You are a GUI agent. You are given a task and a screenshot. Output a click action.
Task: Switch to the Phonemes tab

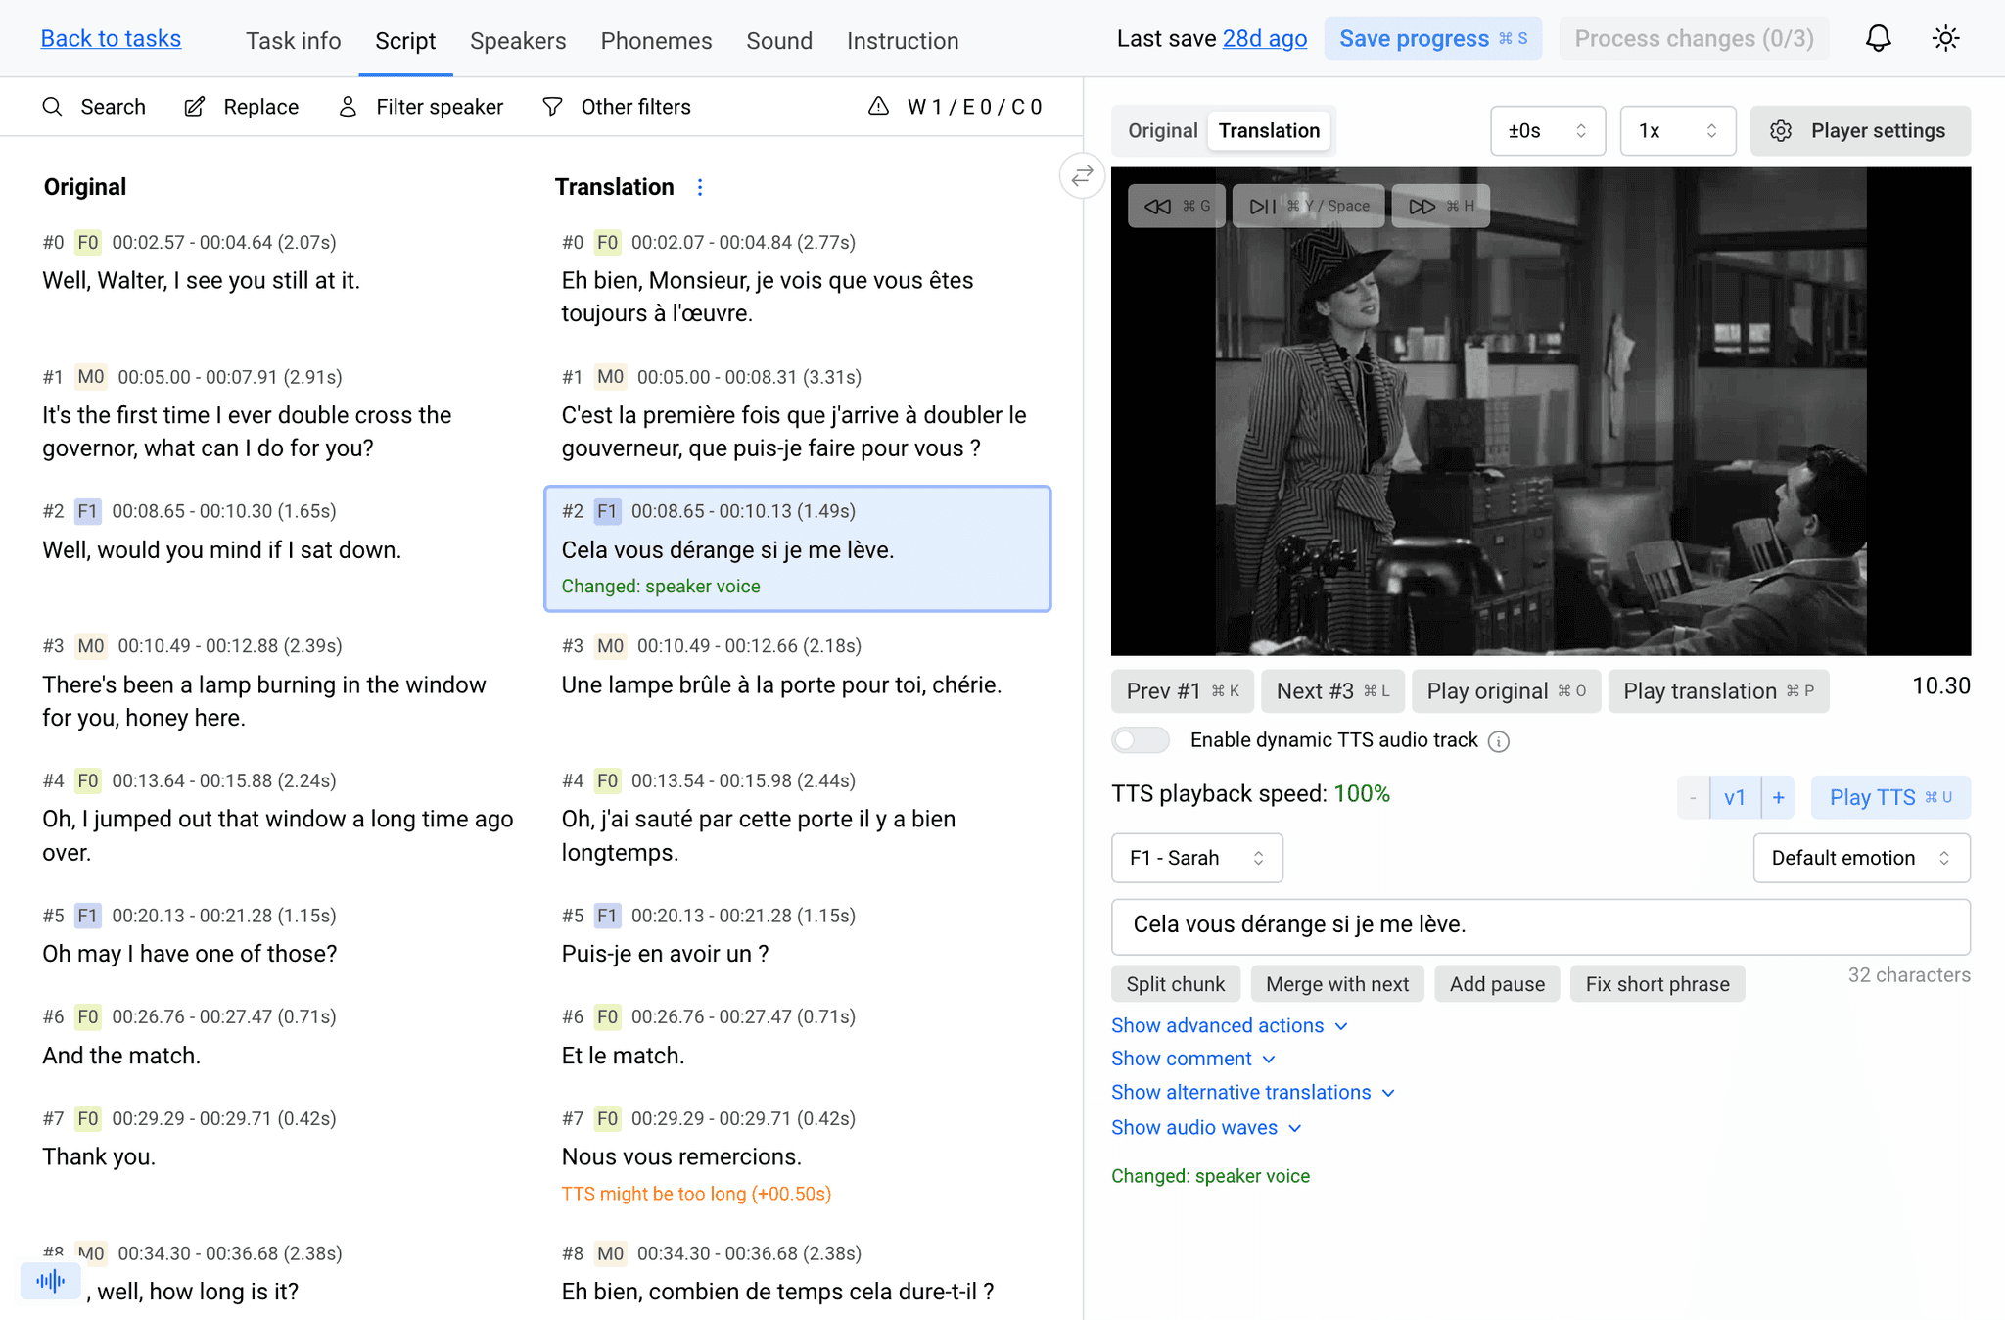point(656,41)
